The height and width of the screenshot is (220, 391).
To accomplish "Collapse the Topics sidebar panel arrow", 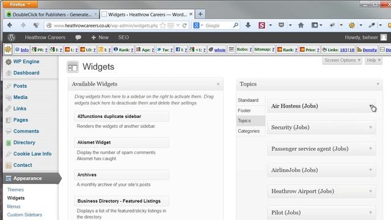I will pyautogui.click(x=378, y=84).
